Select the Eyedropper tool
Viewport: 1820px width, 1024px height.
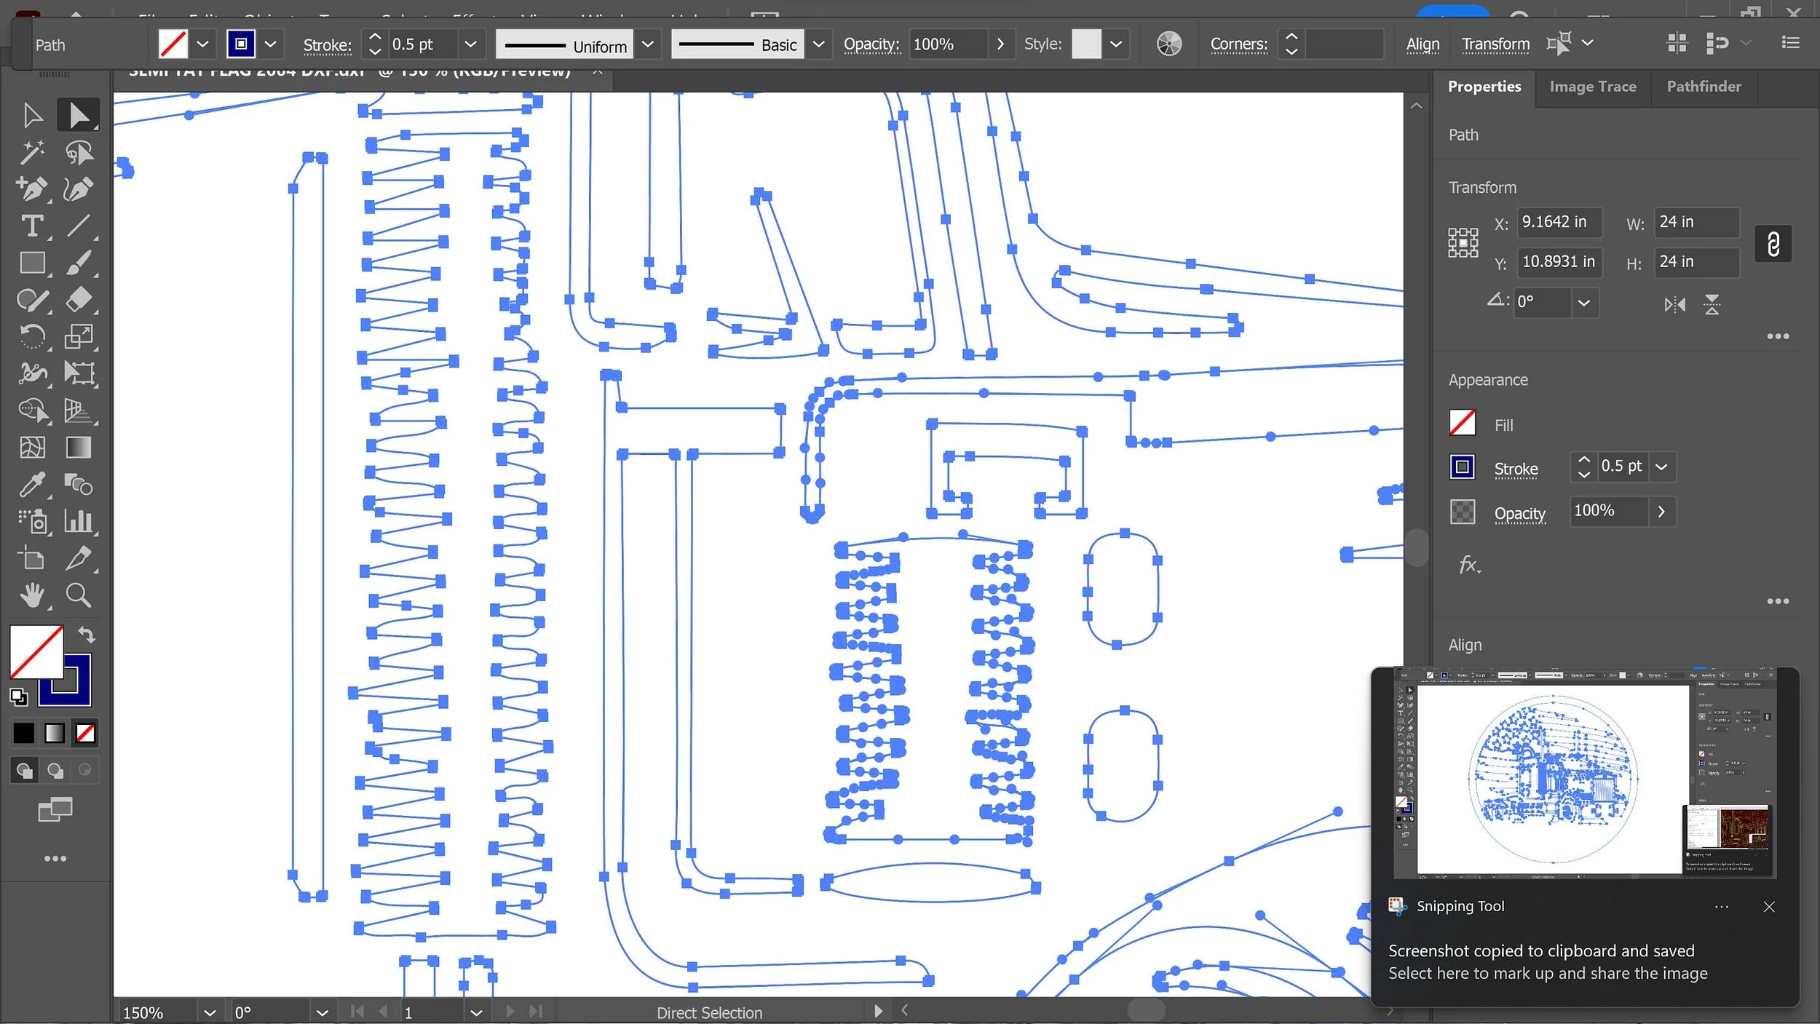(x=31, y=484)
